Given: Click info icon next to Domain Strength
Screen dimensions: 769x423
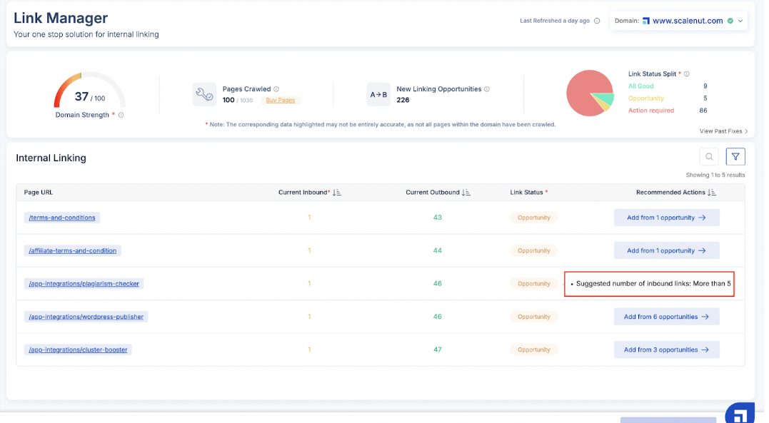Looking at the screenshot, I should 121,115.
